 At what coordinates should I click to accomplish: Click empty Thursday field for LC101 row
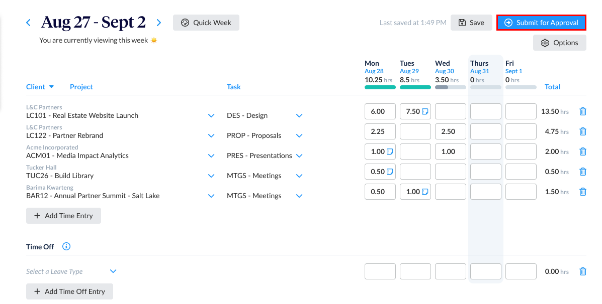tap(486, 111)
